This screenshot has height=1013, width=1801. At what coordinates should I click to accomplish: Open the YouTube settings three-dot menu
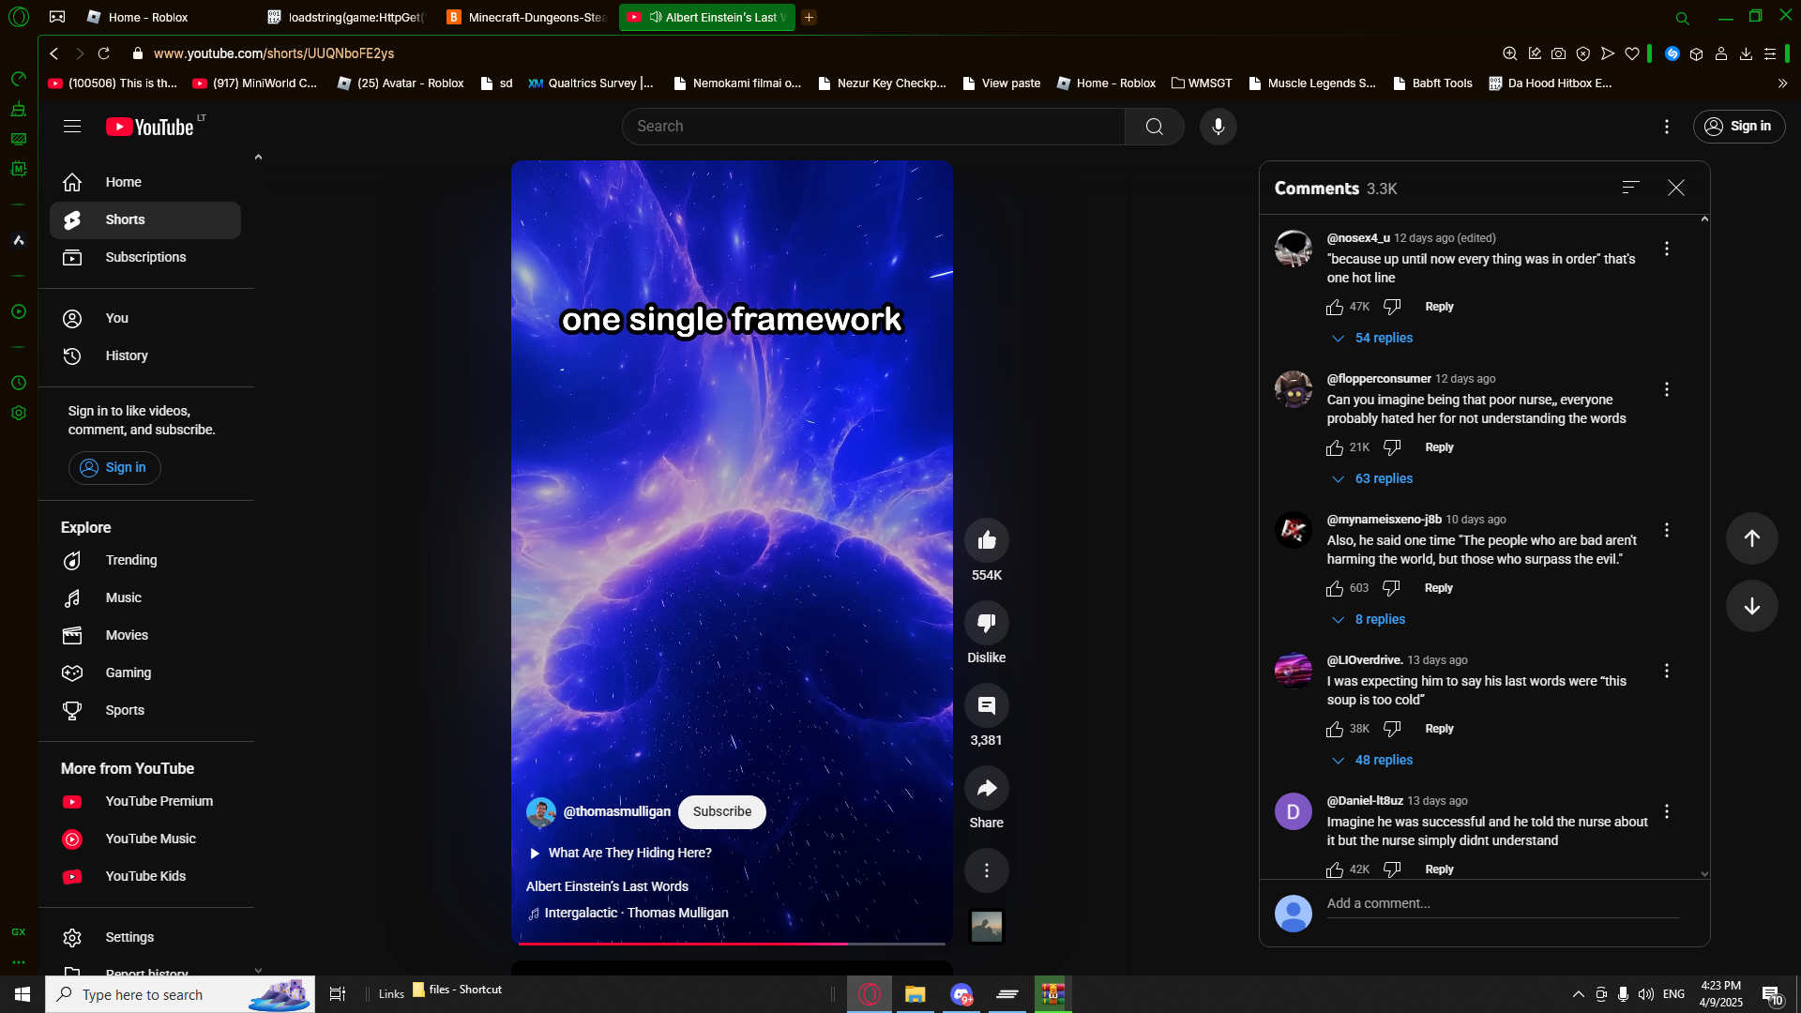click(x=1667, y=127)
